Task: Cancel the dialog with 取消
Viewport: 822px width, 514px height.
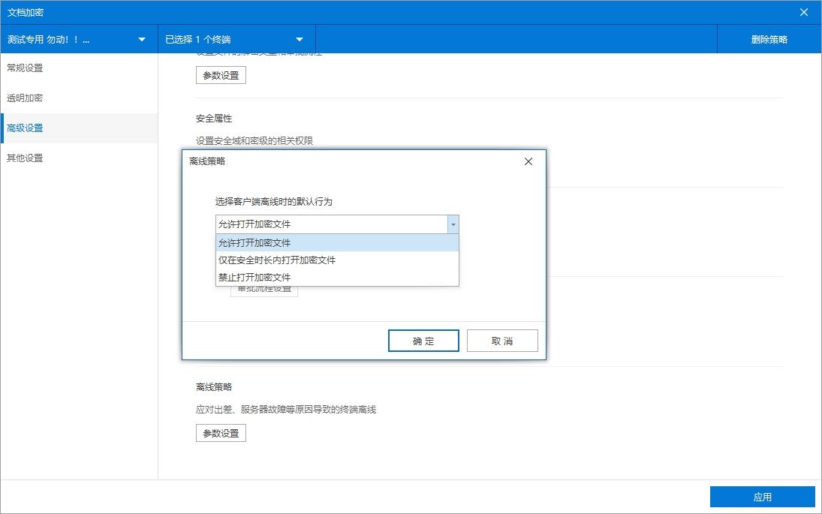Action: pyautogui.click(x=502, y=340)
